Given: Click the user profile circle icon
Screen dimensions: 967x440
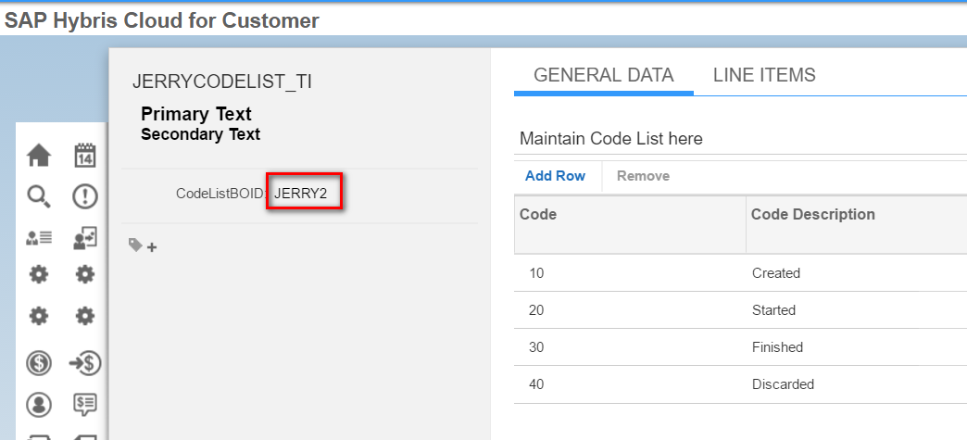Looking at the screenshot, I should [x=39, y=405].
